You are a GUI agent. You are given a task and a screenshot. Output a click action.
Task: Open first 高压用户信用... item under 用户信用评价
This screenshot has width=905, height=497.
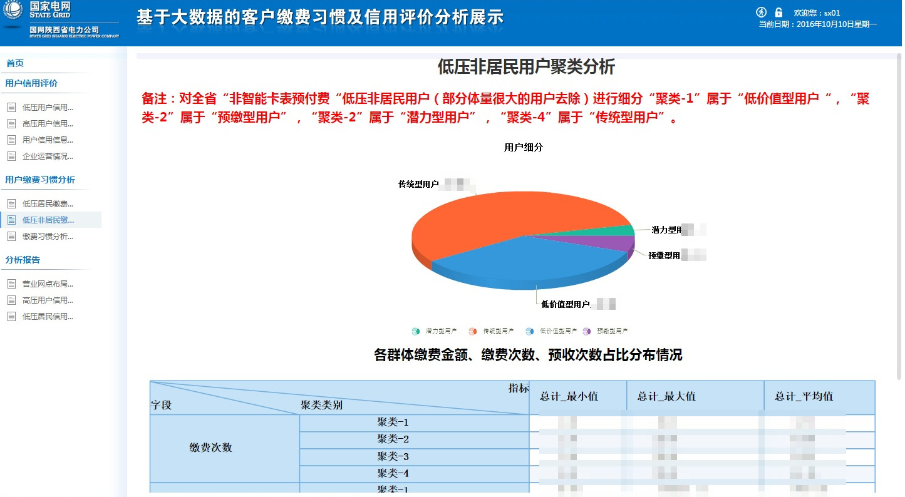coord(48,123)
